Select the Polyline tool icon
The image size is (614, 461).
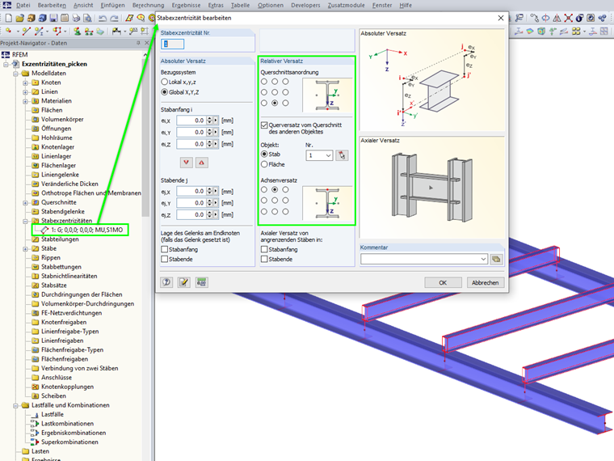pos(57,31)
